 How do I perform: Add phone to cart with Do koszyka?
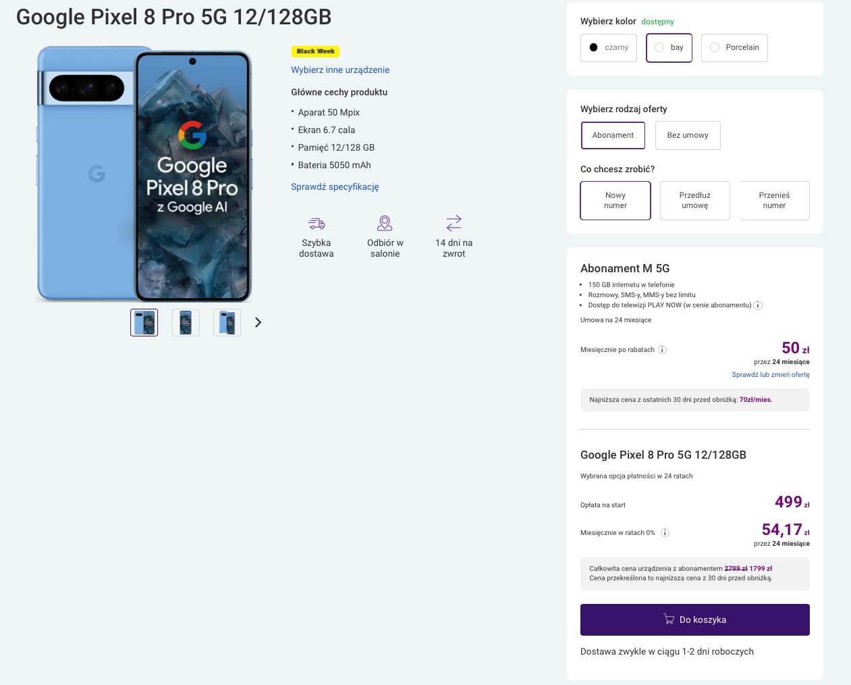coord(694,619)
